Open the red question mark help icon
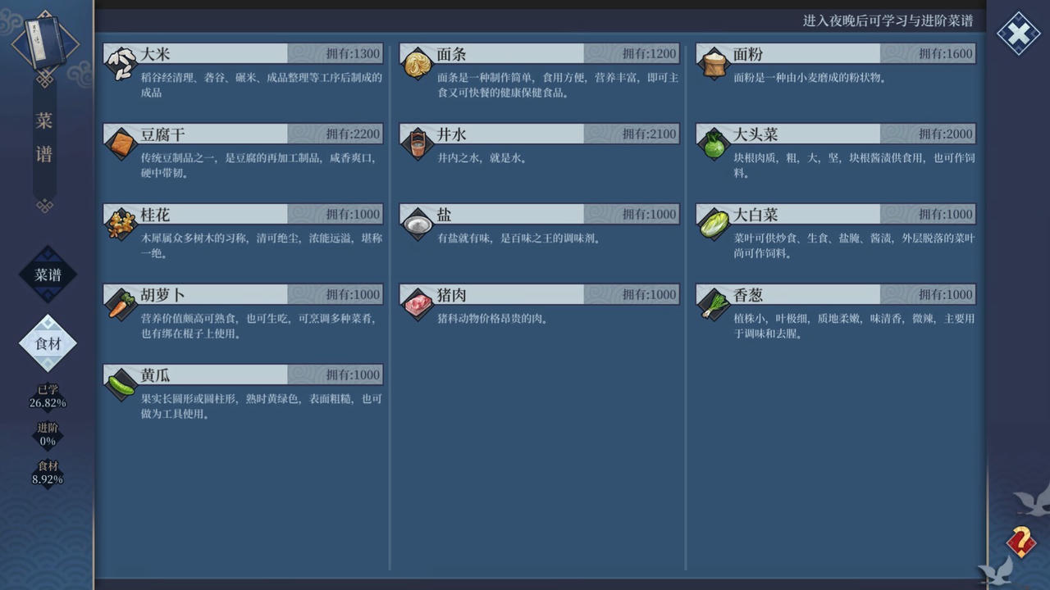 pos(1020,542)
